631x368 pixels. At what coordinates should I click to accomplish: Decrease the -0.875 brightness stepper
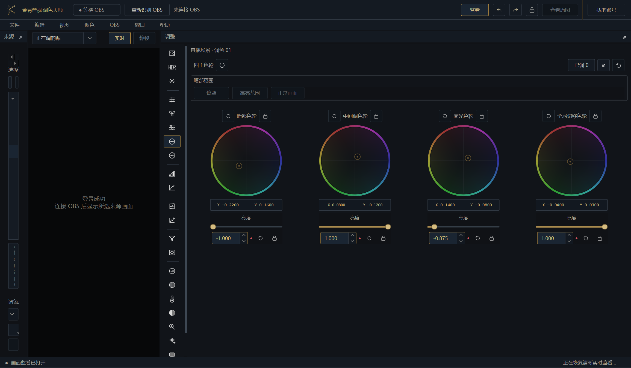[x=461, y=241]
